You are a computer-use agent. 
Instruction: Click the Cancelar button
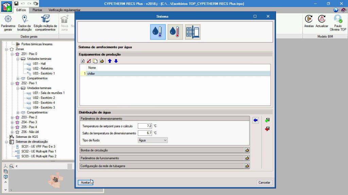(264, 182)
